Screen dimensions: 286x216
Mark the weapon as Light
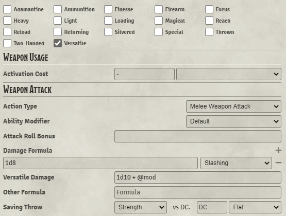(58, 21)
